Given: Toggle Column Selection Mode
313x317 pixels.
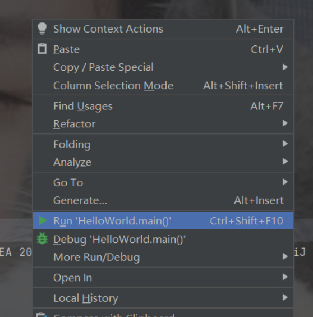Looking at the screenshot, I should (x=163, y=85).
